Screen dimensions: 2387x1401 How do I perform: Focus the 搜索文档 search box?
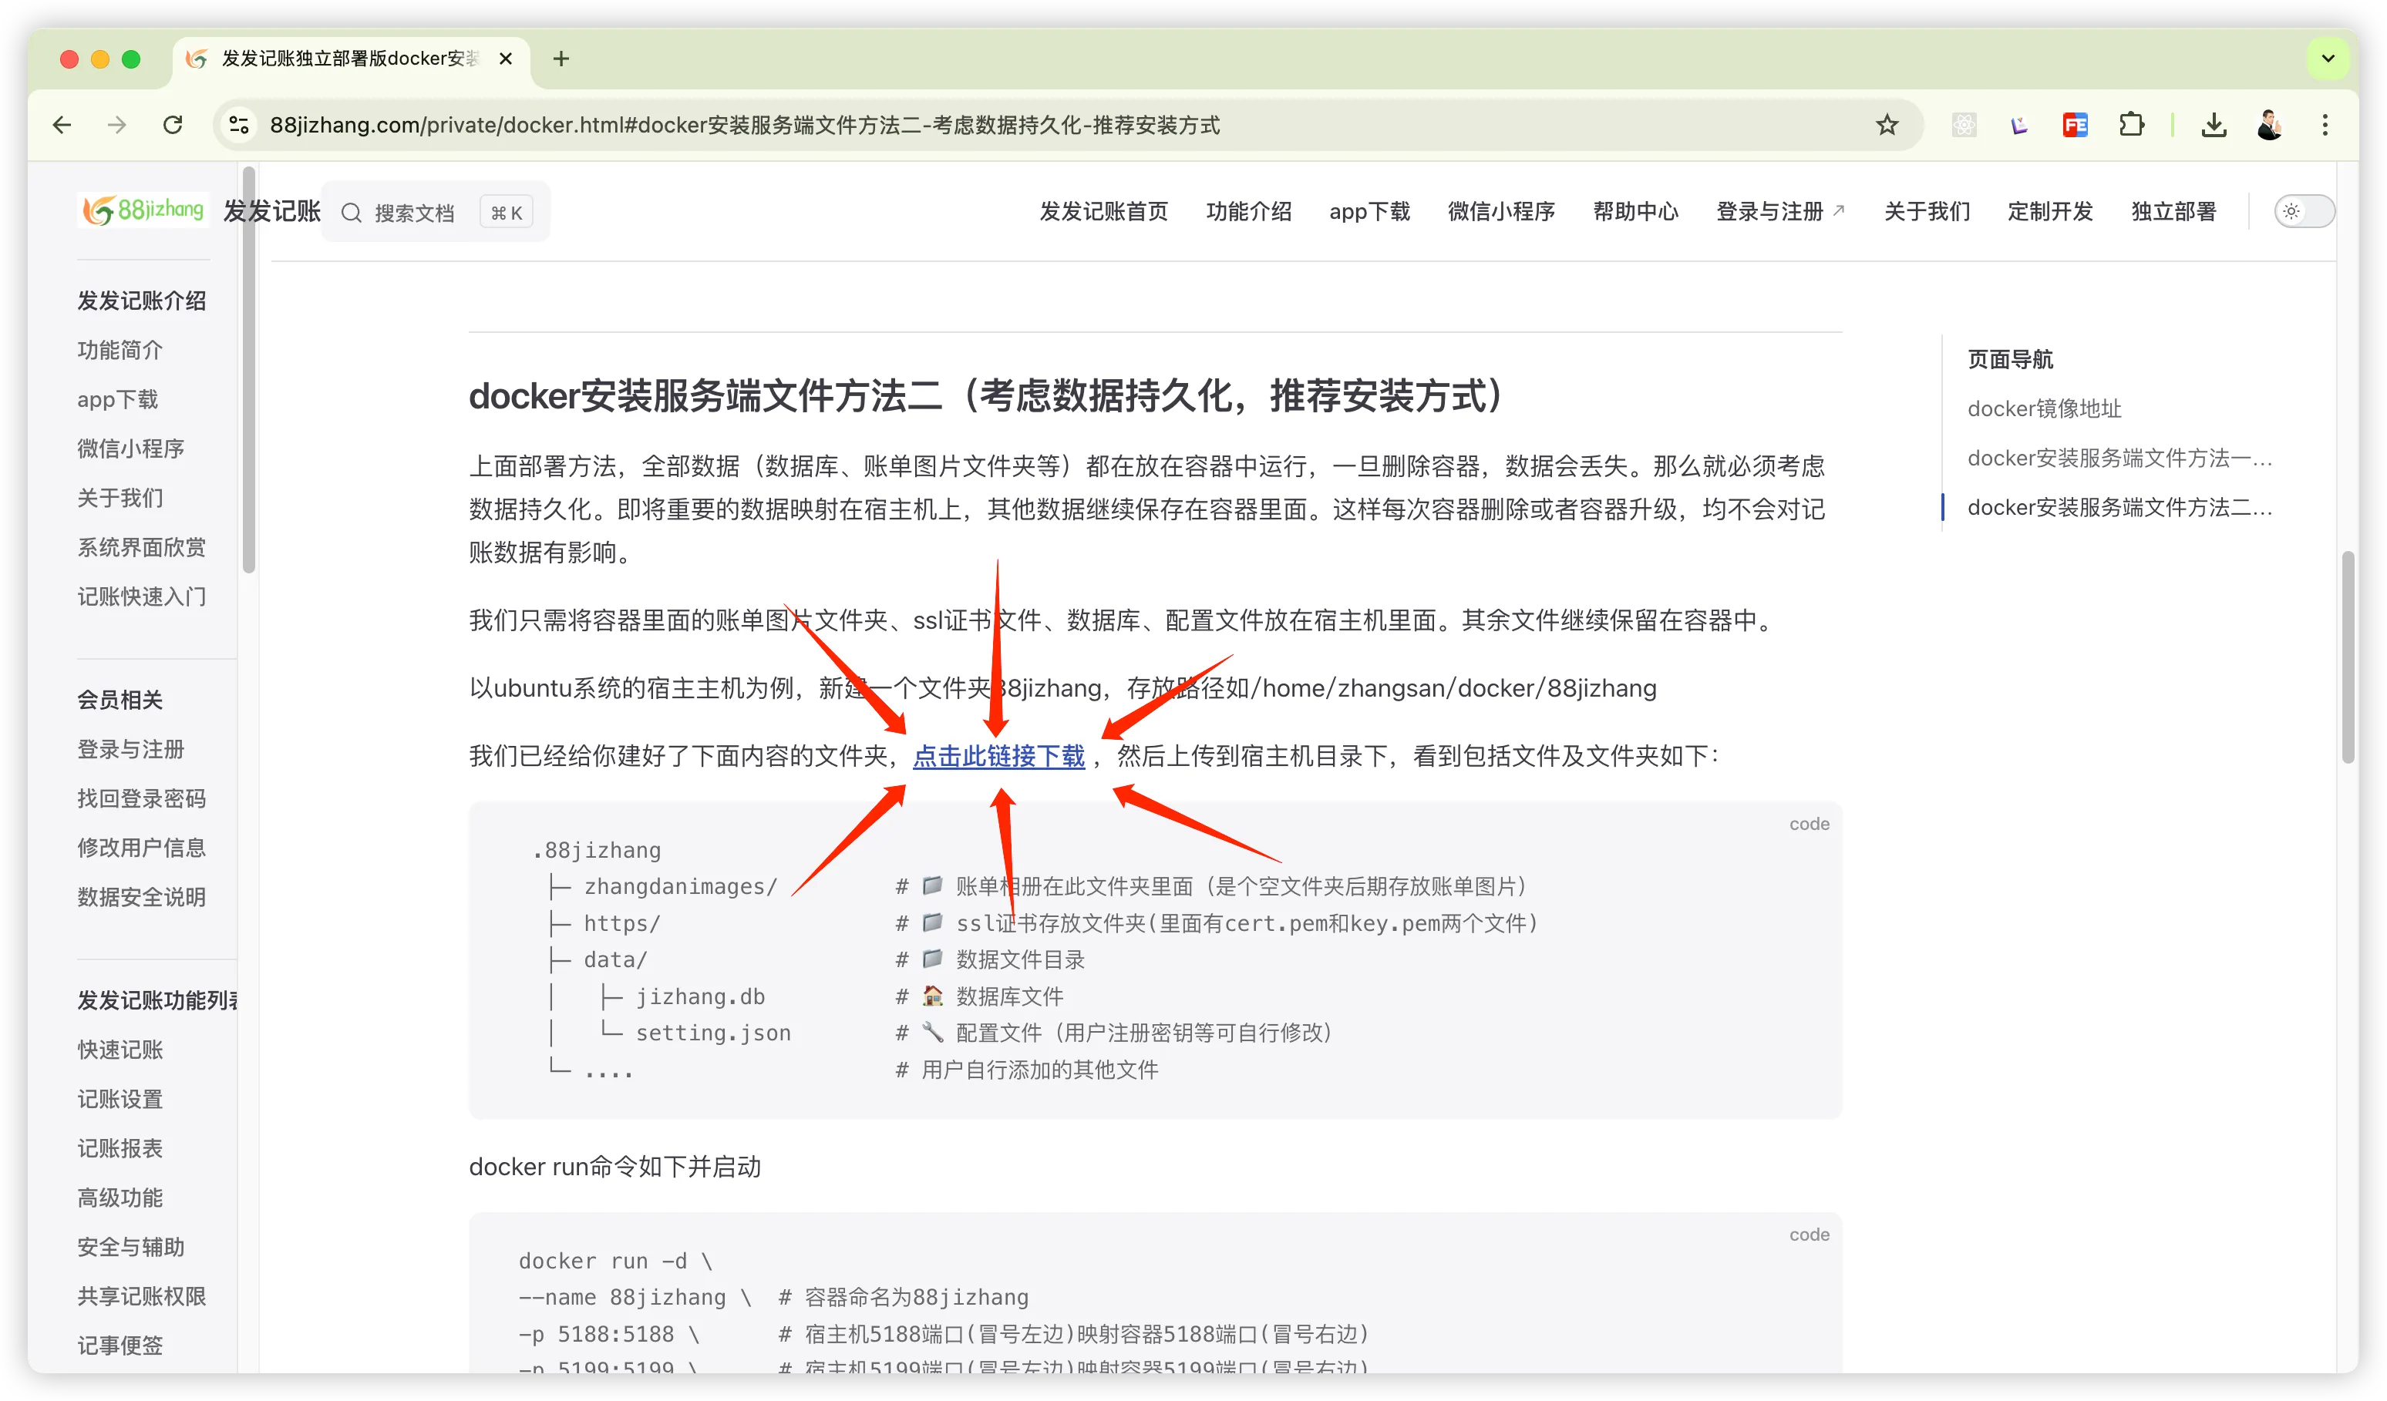point(436,212)
